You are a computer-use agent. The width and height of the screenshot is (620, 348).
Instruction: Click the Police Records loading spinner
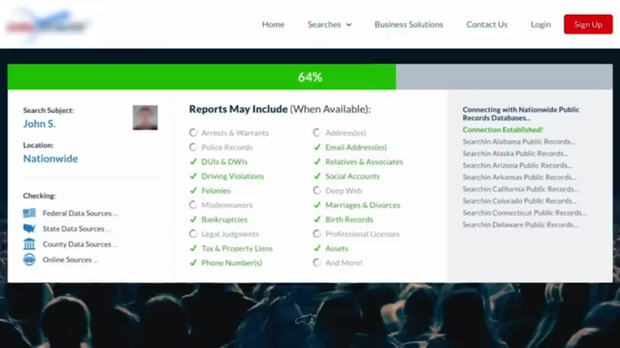193,147
